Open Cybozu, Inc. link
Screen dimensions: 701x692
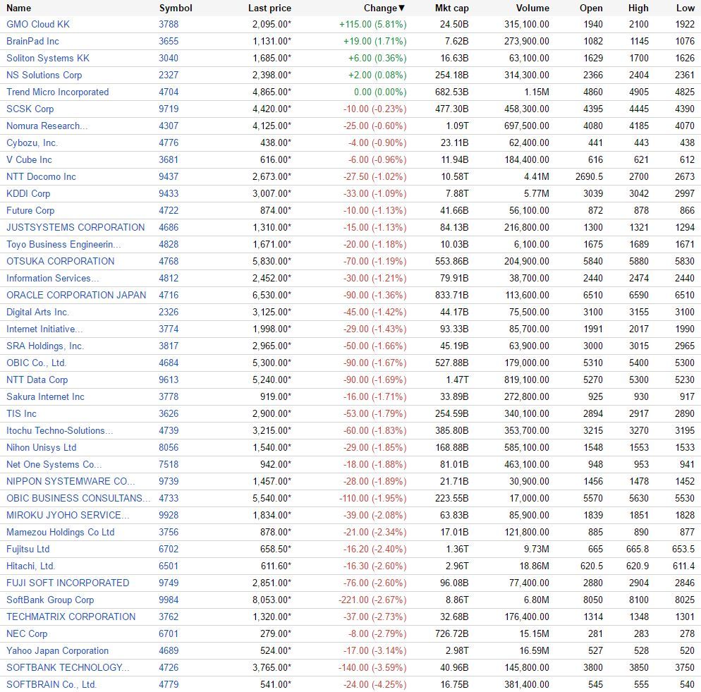click(x=32, y=142)
